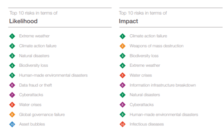Viewport: 223px width, 136px height.
Task: Click the purple number 7 diamond in the Likelihood list
Action: tap(12, 95)
